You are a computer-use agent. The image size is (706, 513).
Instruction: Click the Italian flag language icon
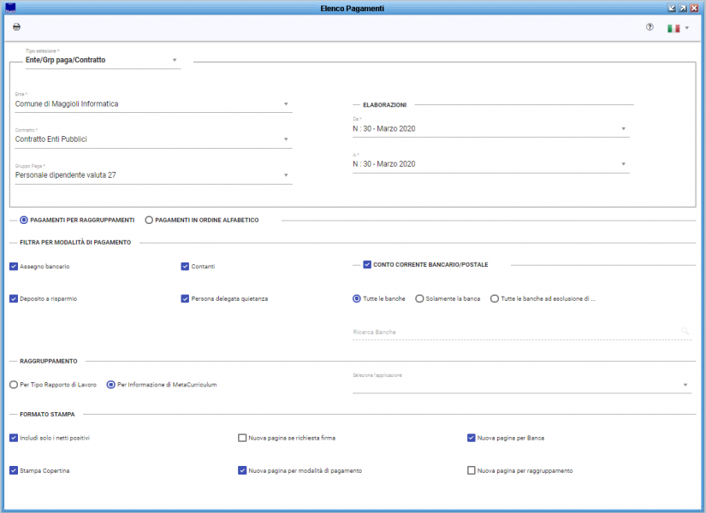673,28
